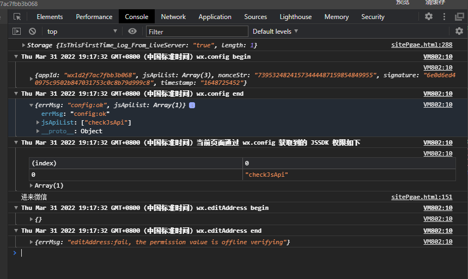Select the "checkJsApi" table cell
This screenshot has height=279, width=468.
click(349, 175)
